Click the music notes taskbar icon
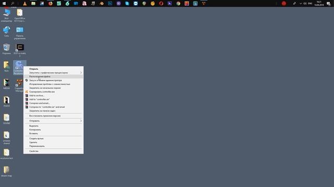334x187 pixels. (x=93, y=4)
